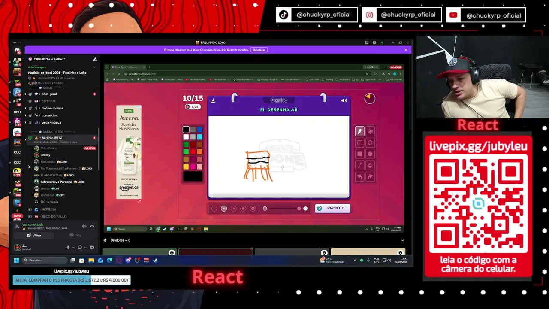This screenshot has width=549, height=309.
Task: Join the REPRESA voice channel
Action: pyautogui.click(x=62, y=209)
